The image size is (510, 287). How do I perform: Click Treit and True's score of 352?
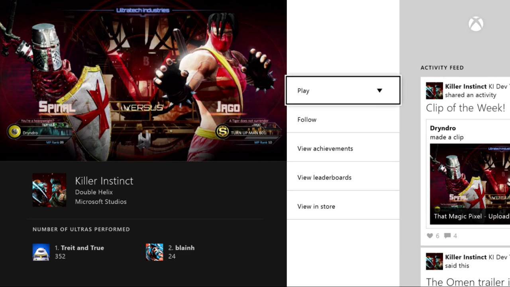coord(60,256)
